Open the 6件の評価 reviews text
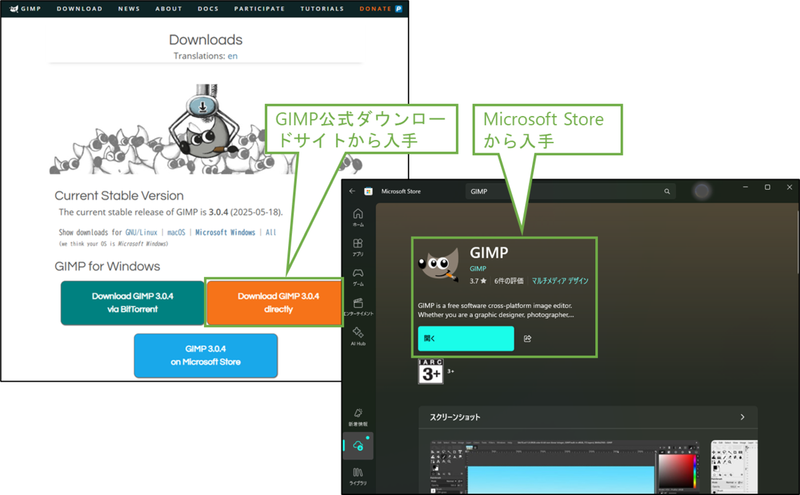This screenshot has width=800, height=495. tap(509, 281)
